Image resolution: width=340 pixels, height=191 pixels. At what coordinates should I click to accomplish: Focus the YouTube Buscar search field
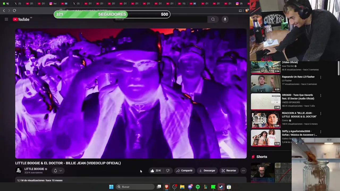pyautogui.click(x=160, y=19)
